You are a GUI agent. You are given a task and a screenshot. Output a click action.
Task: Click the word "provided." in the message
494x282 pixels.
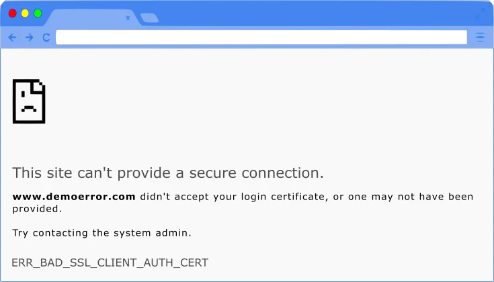(37, 209)
